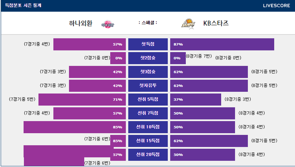This screenshot has height=167, width=295.
Task: Click KB's 37% bar for 선취 5득점
Action: tap(195, 99)
